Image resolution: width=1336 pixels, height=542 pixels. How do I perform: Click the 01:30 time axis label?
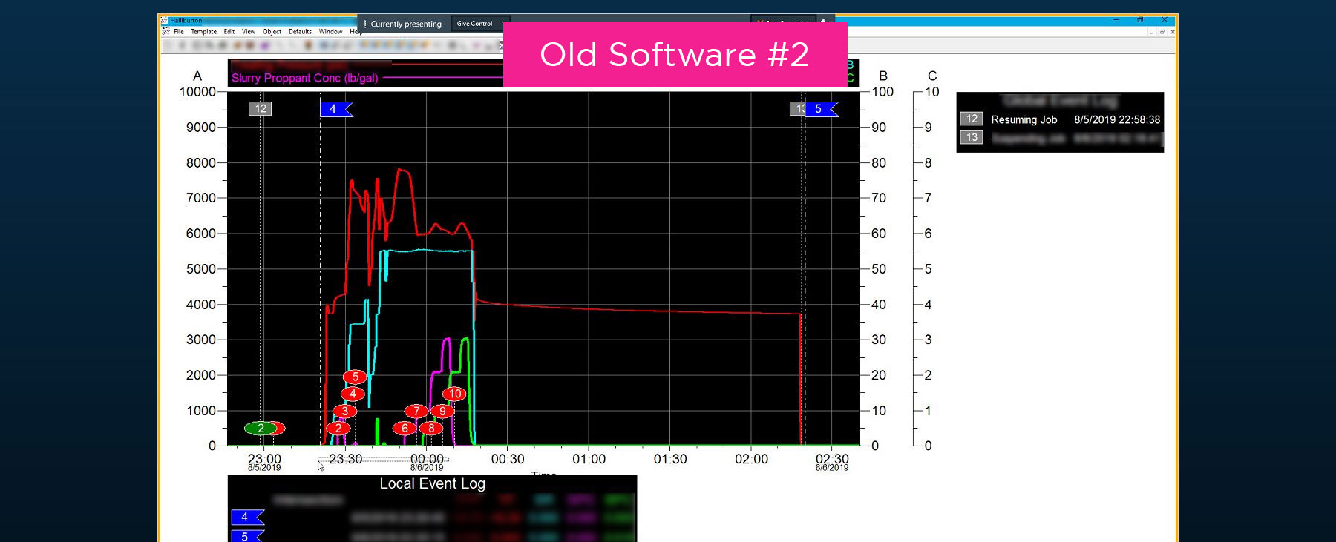tap(670, 459)
